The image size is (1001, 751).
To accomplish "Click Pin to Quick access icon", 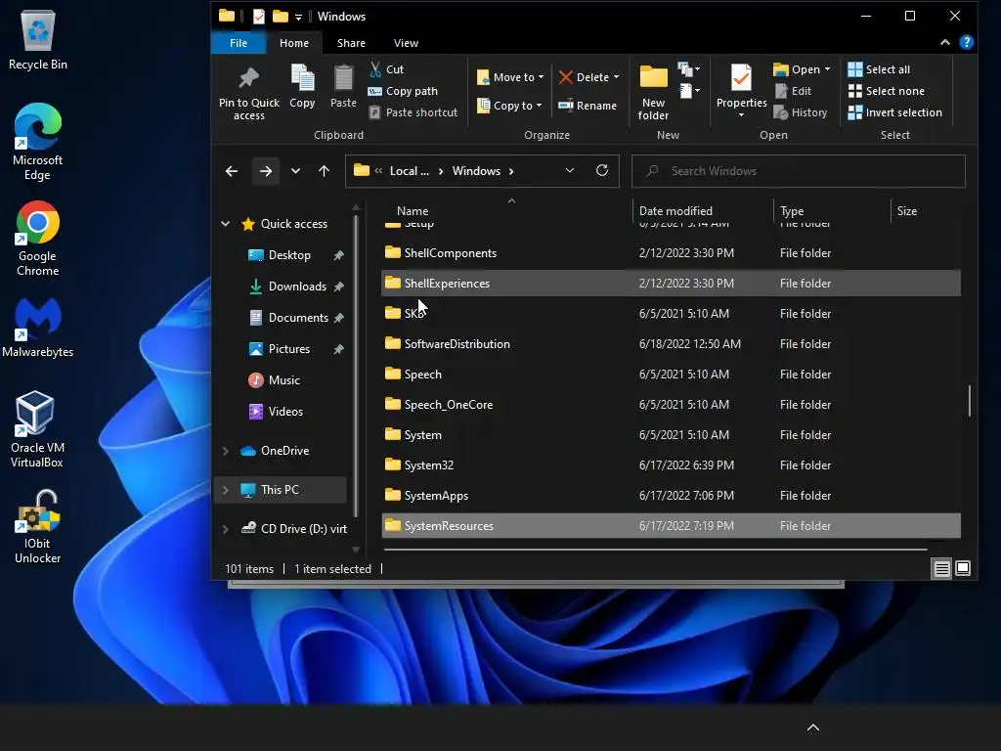I will pyautogui.click(x=248, y=79).
